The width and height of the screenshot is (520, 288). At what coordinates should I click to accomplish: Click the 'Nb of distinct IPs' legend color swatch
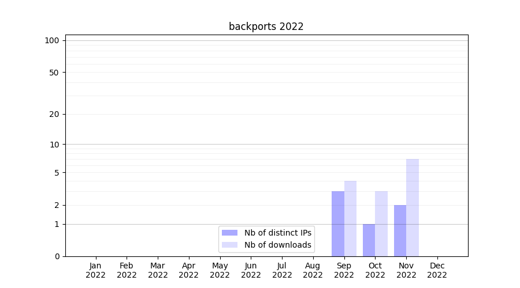pos(229,233)
